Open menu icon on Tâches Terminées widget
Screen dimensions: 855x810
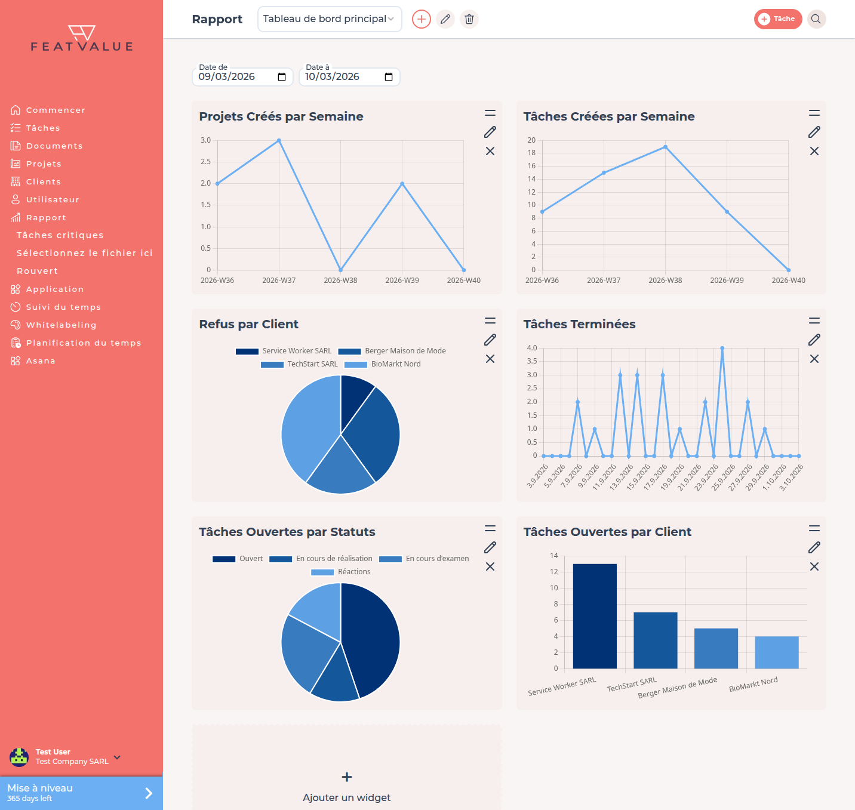[x=814, y=321]
